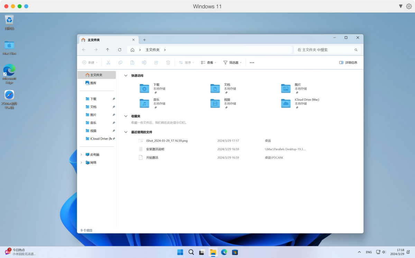This screenshot has height=258, width=415.
Task: Go up one folder level arrow
Action: pyautogui.click(x=108, y=50)
